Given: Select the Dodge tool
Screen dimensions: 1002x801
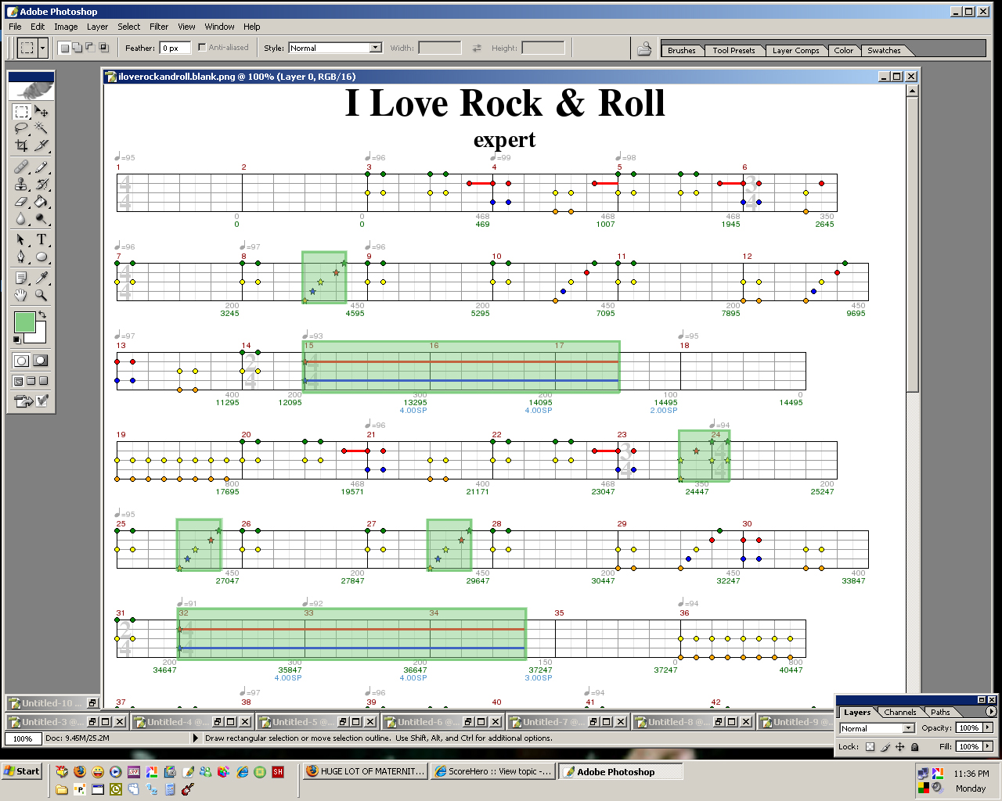Looking at the screenshot, I should coord(41,218).
